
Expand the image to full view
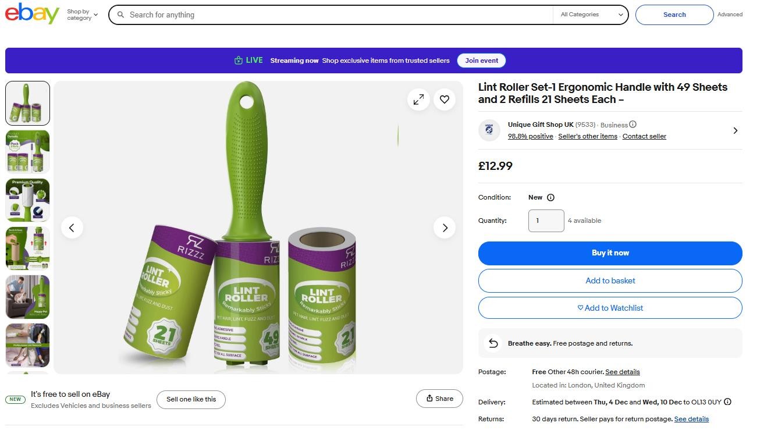click(x=418, y=99)
